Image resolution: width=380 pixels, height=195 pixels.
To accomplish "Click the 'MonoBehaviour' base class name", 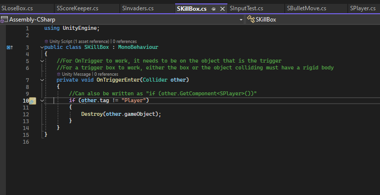I will point(138,47).
